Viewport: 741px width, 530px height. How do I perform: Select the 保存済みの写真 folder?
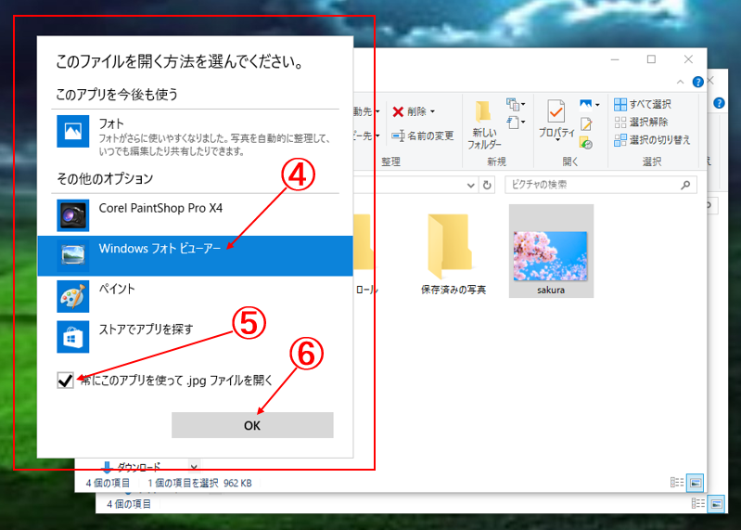coord(454,254)
